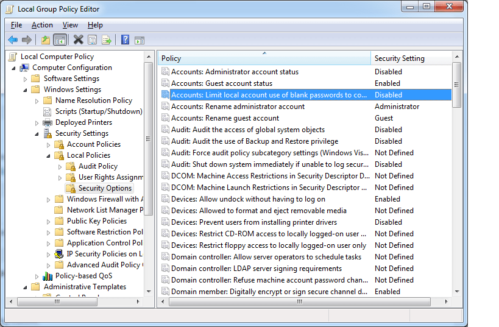Select Application Control Policies tree item
The image size is (499, 327).
[105, 243]
